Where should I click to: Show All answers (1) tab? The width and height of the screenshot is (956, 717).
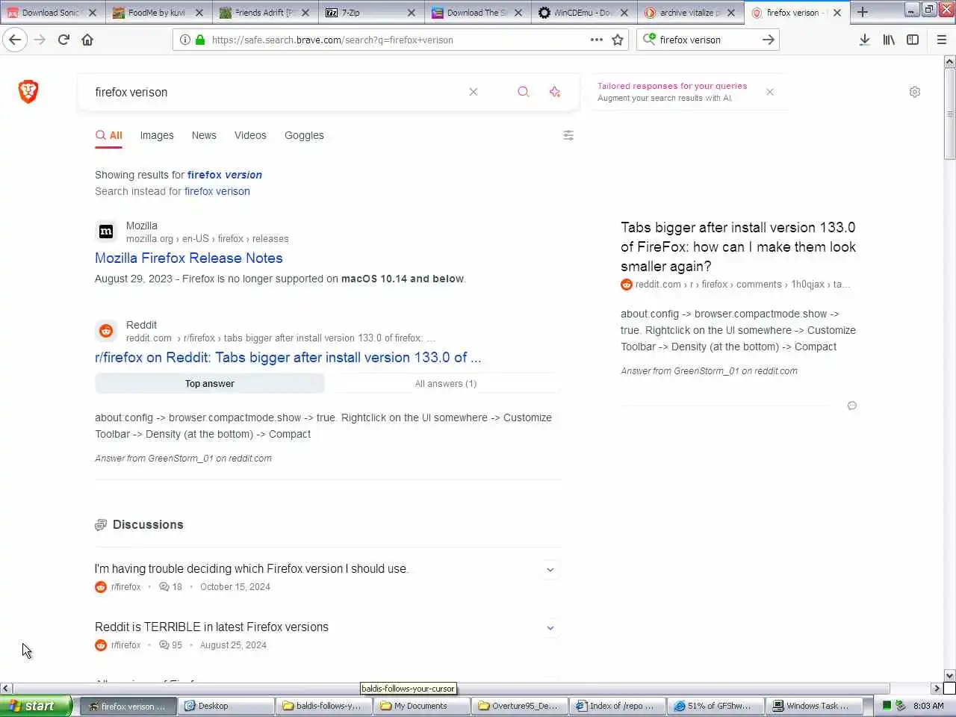(x=446, y=383)
